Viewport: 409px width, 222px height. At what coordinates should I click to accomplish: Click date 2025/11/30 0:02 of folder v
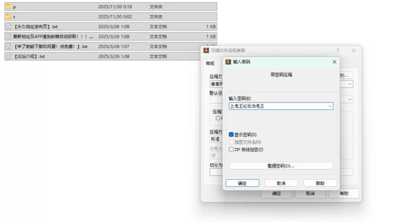115,17
